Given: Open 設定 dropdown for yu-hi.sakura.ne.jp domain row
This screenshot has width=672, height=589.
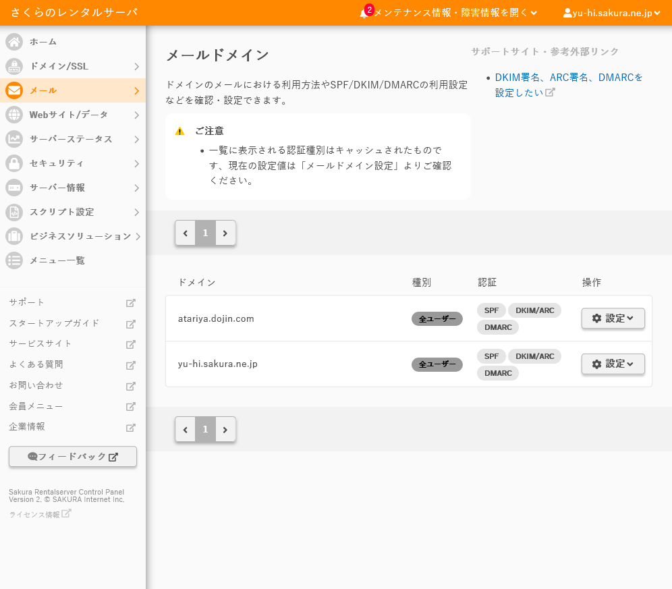Looking at the screenshot, I should pyautogui.click(x=613, y=364).
